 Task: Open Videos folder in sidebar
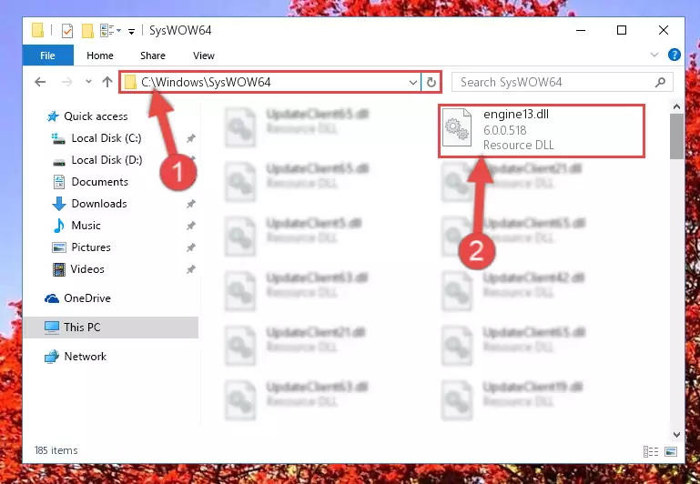pos(87,269)
